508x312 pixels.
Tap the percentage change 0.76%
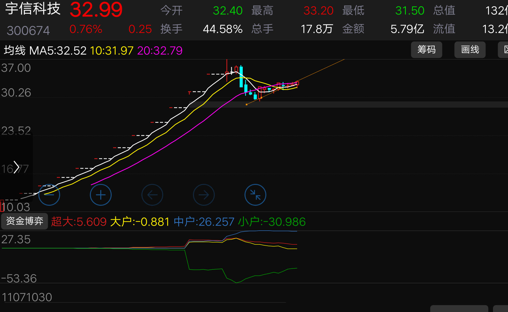86,29
